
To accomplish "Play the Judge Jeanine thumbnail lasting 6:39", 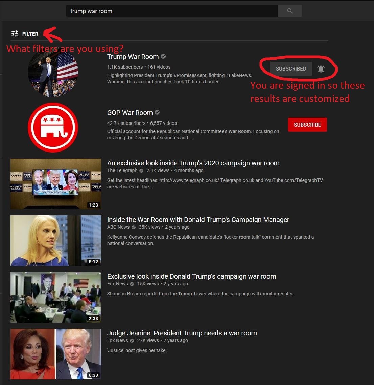I will (55, 354).
